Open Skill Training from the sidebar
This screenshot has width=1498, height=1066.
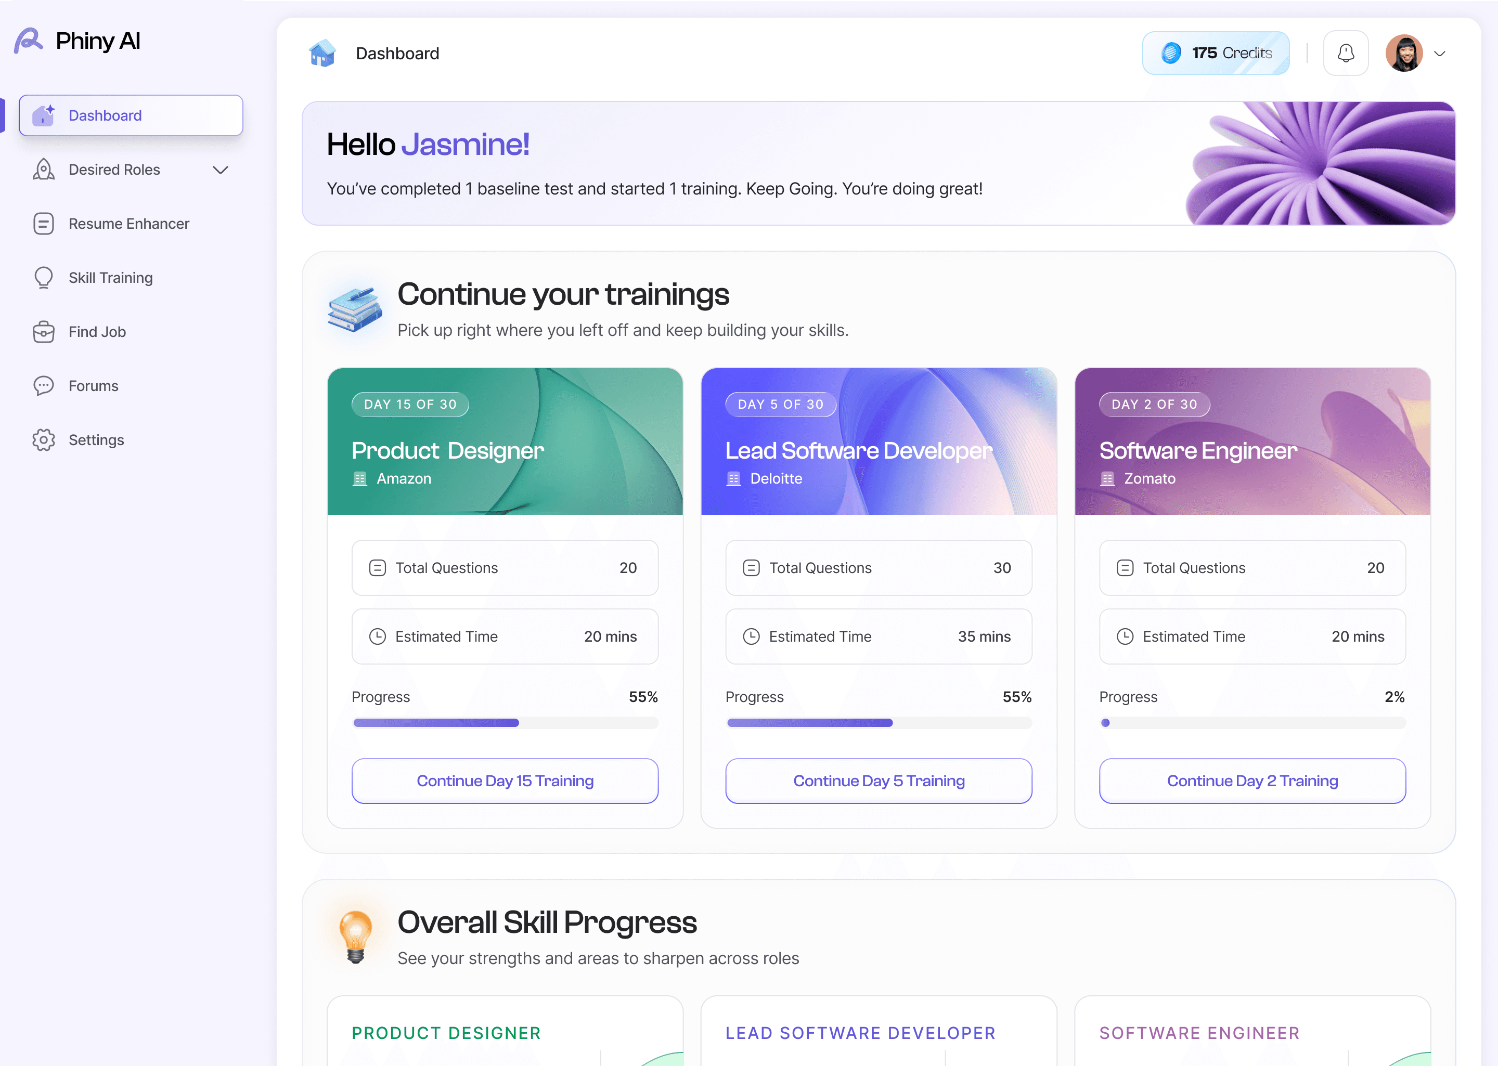[x=110, y=278]
